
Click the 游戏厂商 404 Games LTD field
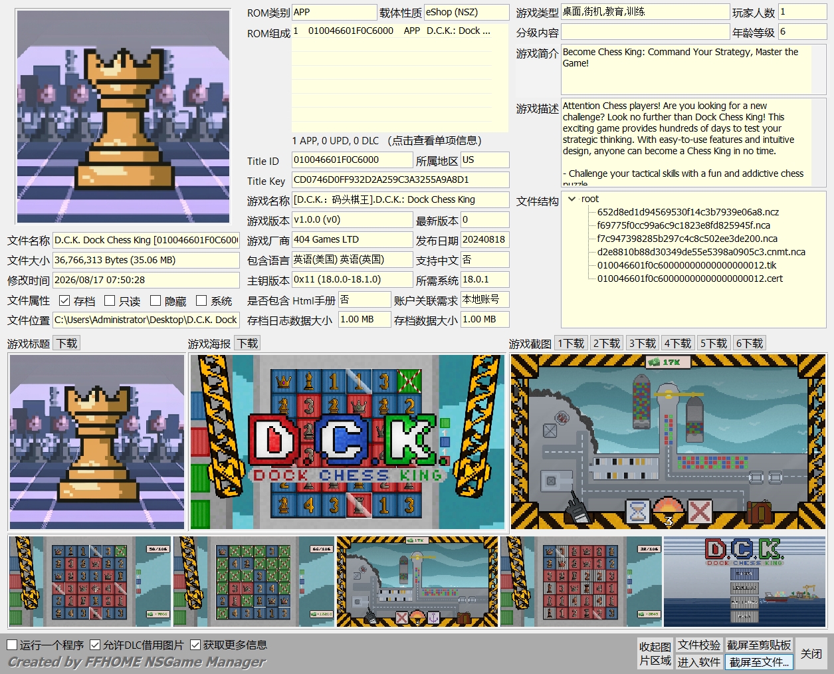coord(352,240)
